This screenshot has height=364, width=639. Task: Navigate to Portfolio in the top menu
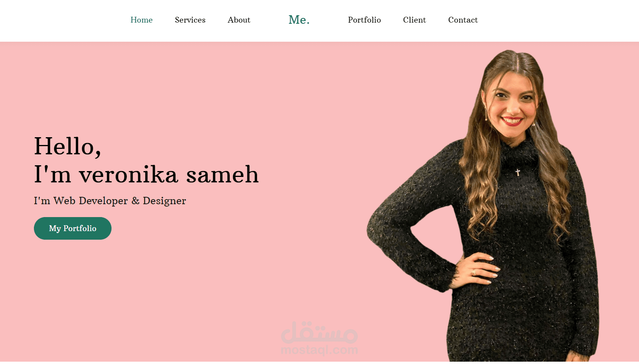pos(364,20)
